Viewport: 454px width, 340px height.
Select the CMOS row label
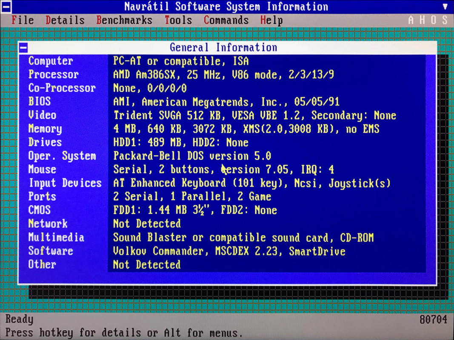tap(40, 210)
